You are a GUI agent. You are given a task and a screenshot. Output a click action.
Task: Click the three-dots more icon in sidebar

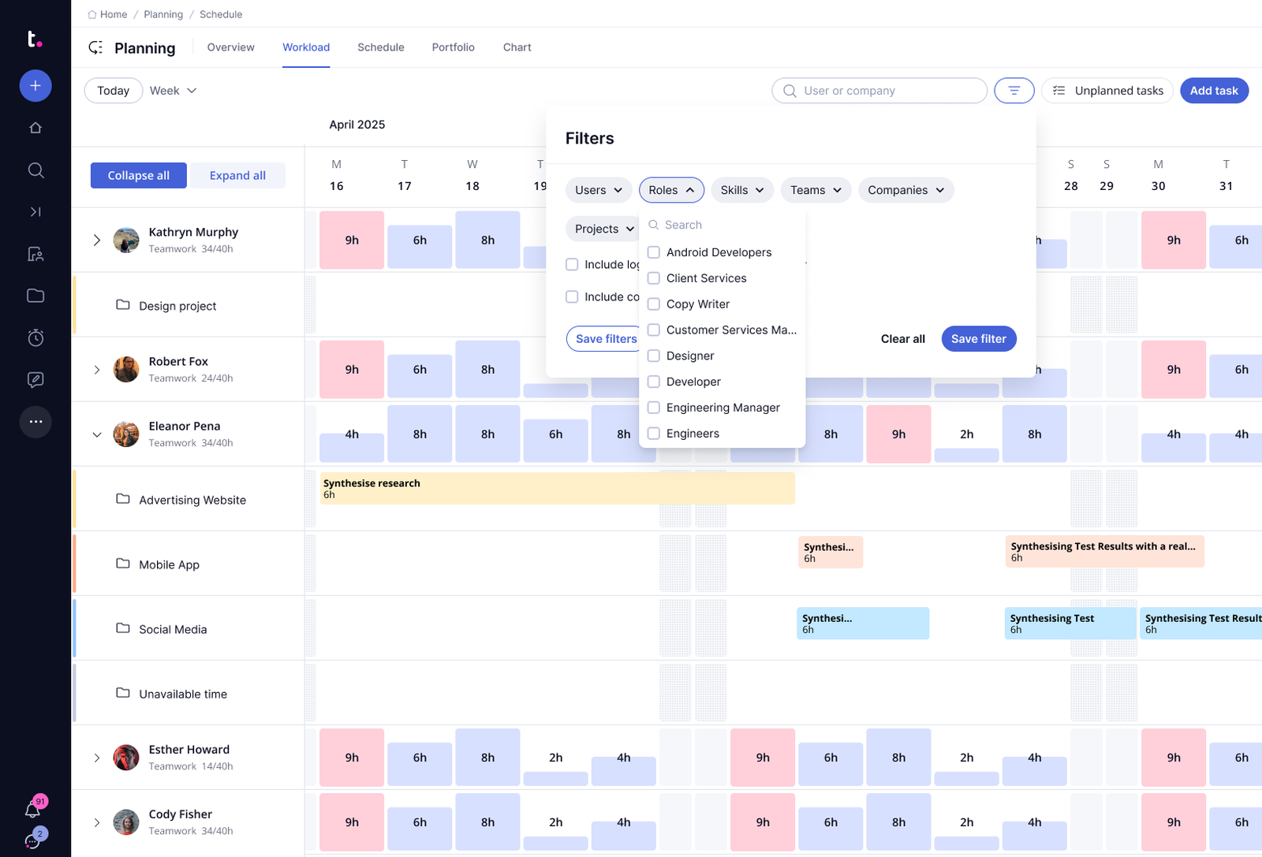tap(35, 422)
